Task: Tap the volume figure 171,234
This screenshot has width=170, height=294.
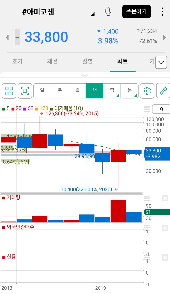Action: (147, 31)
